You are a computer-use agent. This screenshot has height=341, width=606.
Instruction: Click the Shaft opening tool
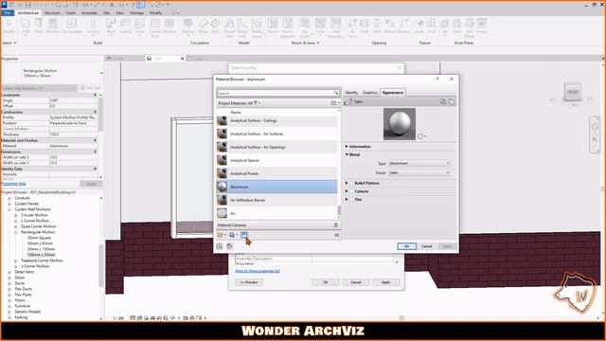tap(365, 27)
